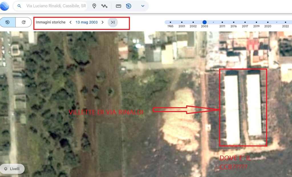Click the search magnifier icon
This screenshot has height=177, width=292.
[x=19, y=6]
